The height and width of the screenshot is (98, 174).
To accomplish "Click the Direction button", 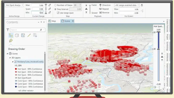I will coord(105,5).
